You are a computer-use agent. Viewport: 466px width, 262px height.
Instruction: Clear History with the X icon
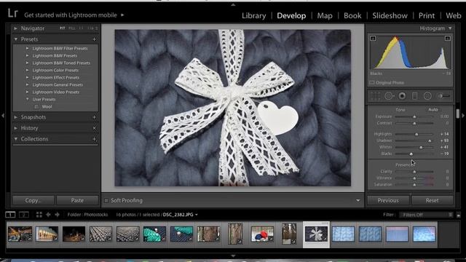(x=94, y=128)
